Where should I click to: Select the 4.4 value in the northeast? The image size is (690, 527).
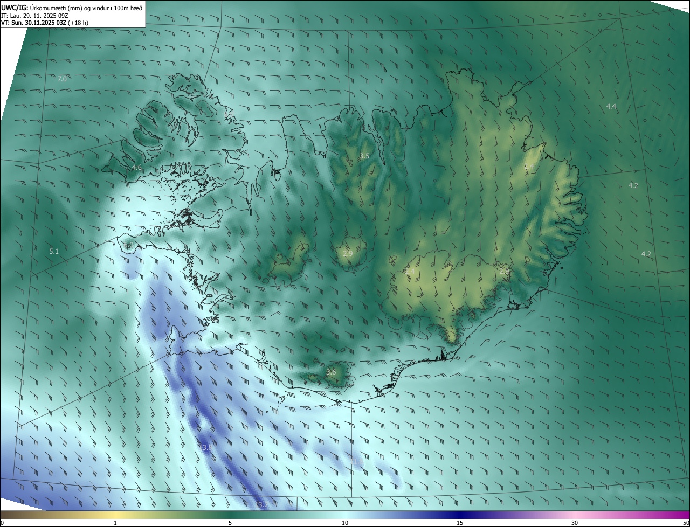[611, 107]
